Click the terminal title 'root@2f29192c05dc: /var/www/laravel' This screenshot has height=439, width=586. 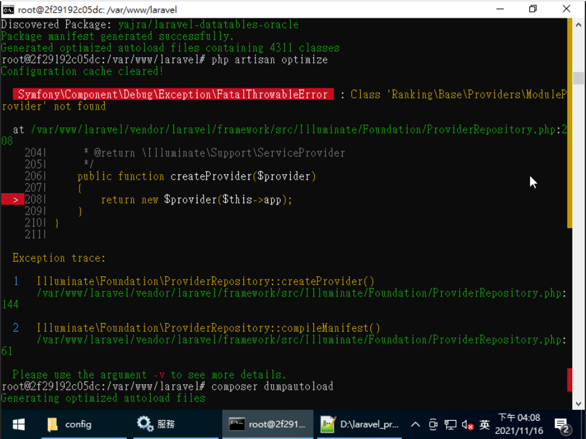[x=97, y=9]
